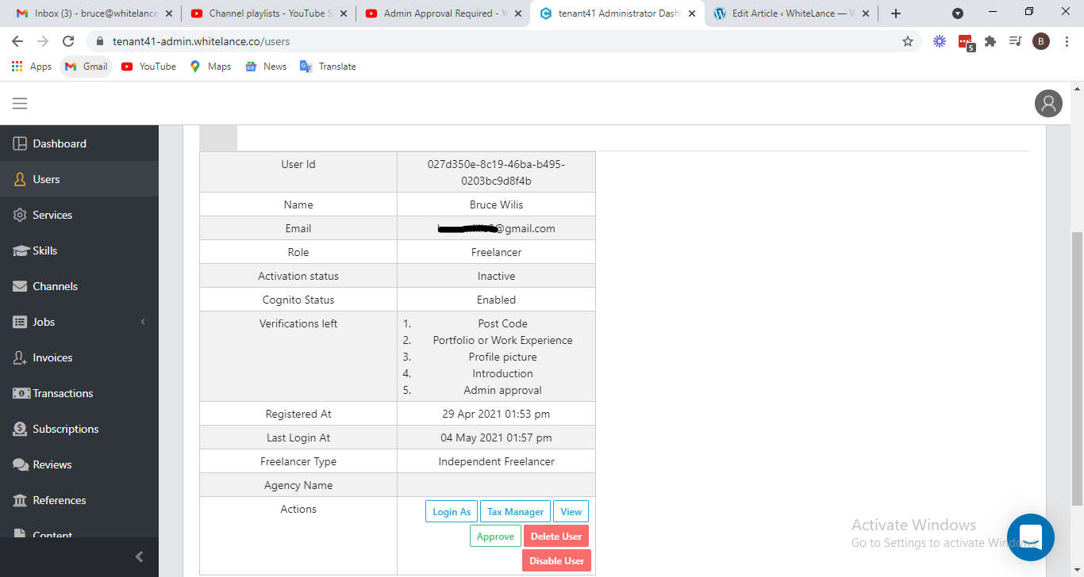Click the View button
Viewport: 1084px width, 577px height.
click(571, 512)
